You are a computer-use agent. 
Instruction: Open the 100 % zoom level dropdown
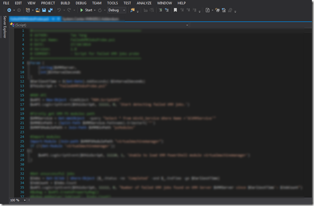(25, 200)
